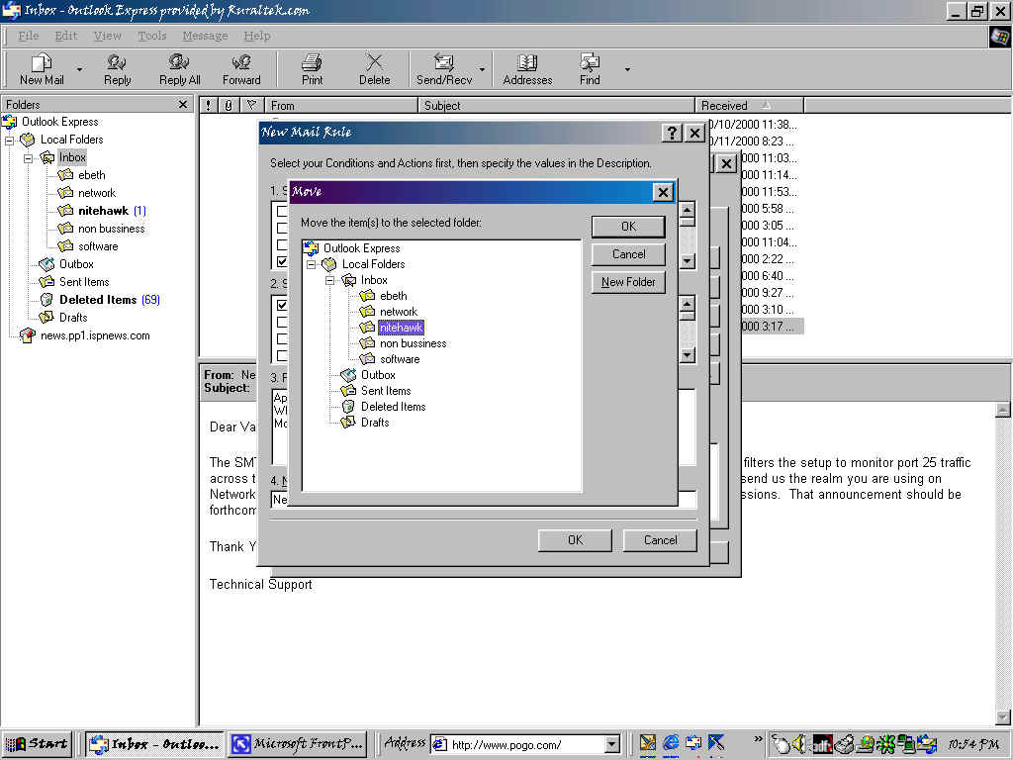
Task: Sort messages by the Received column header
Action: pos(749,105)
